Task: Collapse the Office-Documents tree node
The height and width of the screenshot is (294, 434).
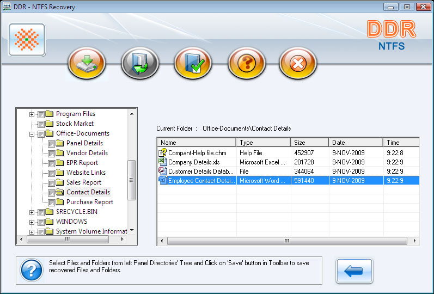Action: [x=32, y=134]
